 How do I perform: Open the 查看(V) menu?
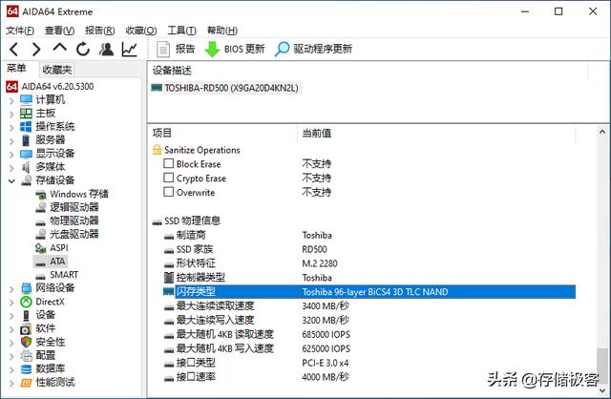[59, 31]
